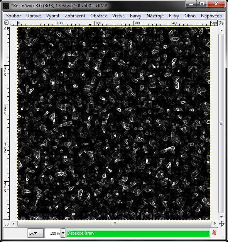Click the 100% zoom input field
The width and height of the screenshot is (228, 242).
pos(53,233)
